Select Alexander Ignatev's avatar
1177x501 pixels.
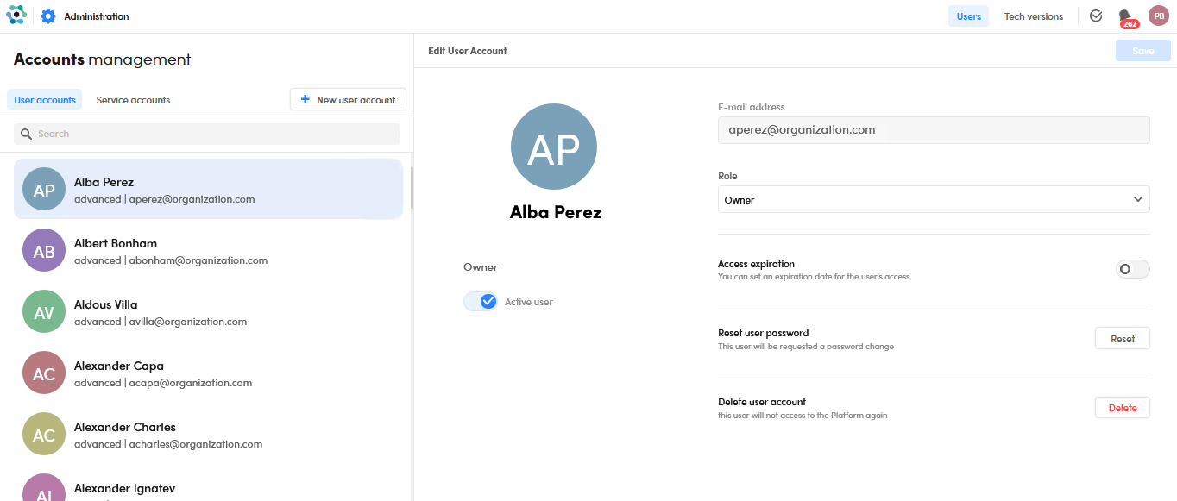[x=44, y=487]
